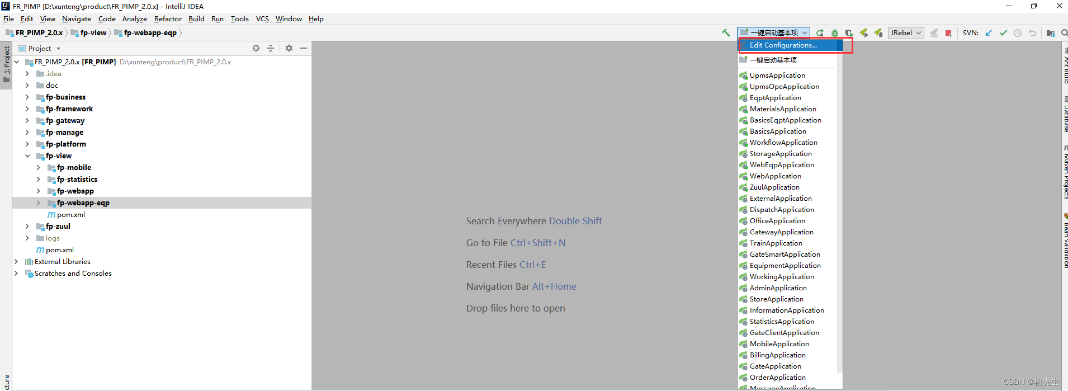Click the Run with Coverage icon
Viewport: 1068px width, 391px height.
coord(849,33)
